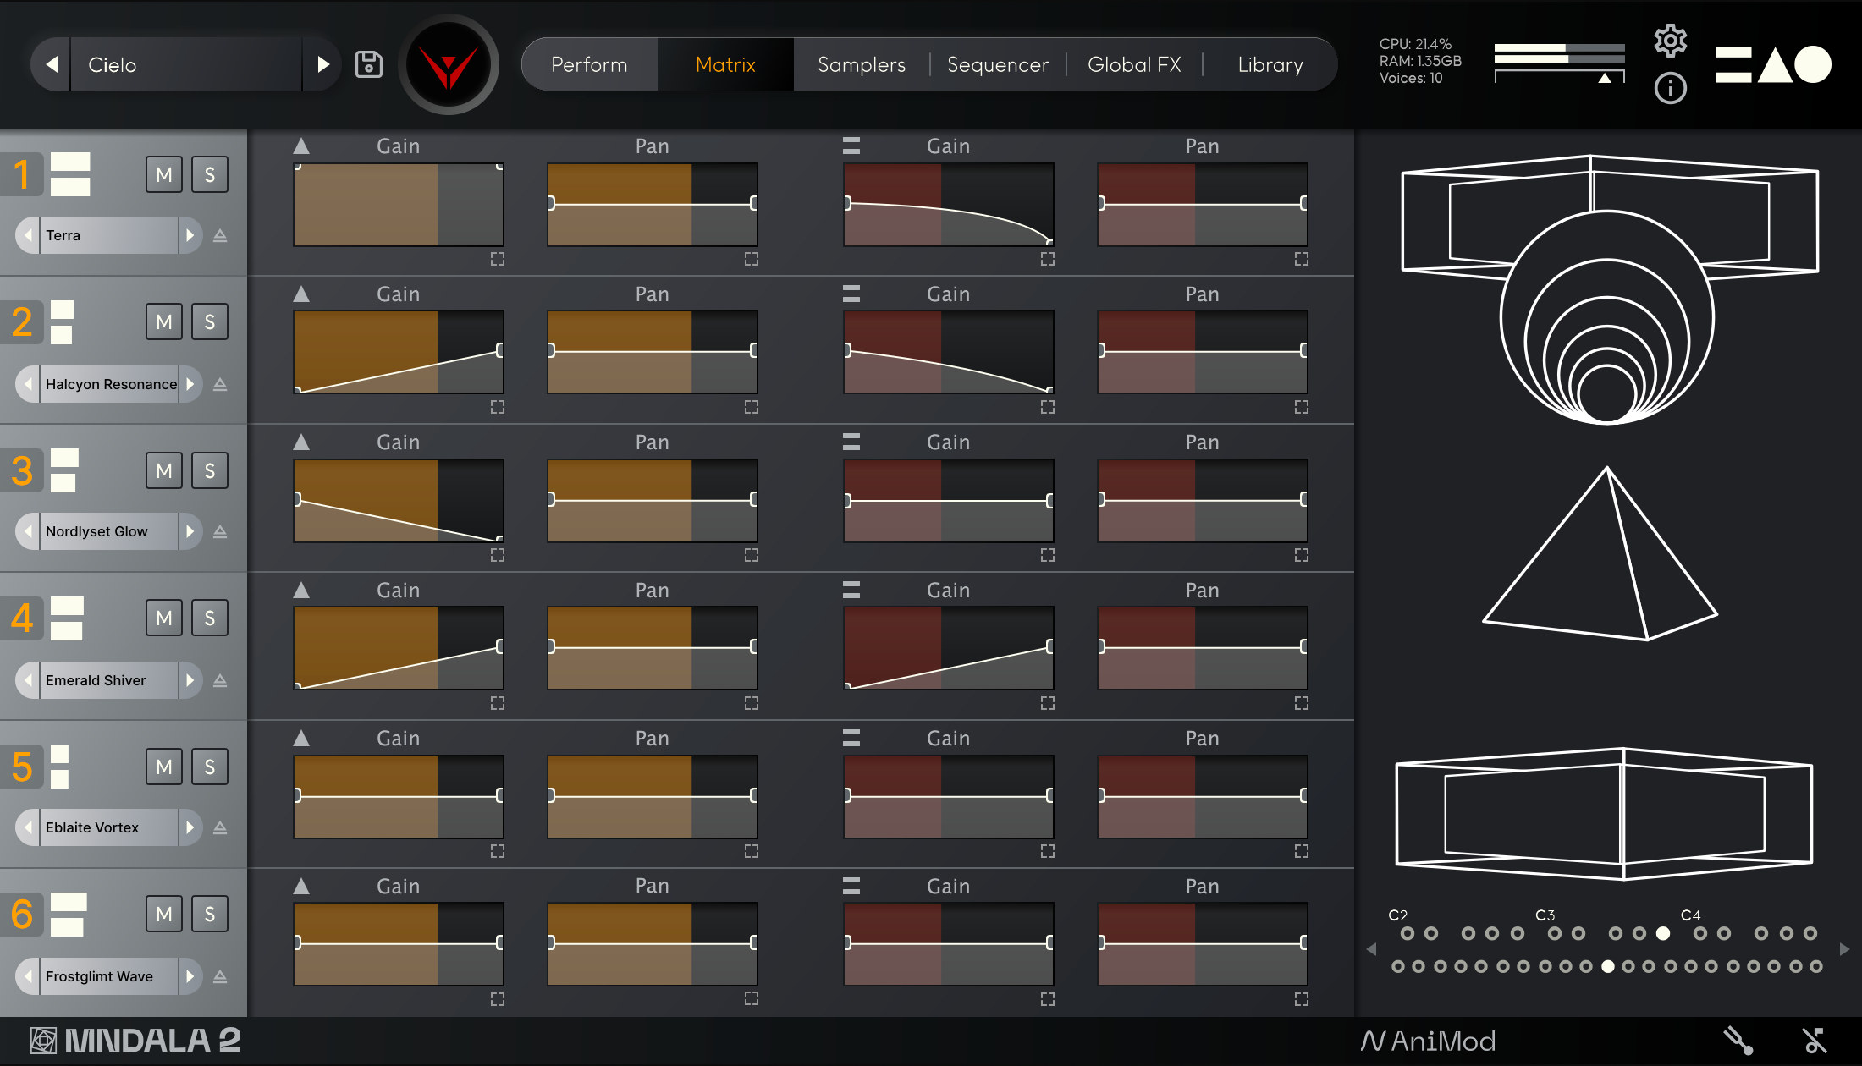Click the wrench tool icon at bottom right
This screenshot has height=1066, width=1862.
tap(1738, 1040)
